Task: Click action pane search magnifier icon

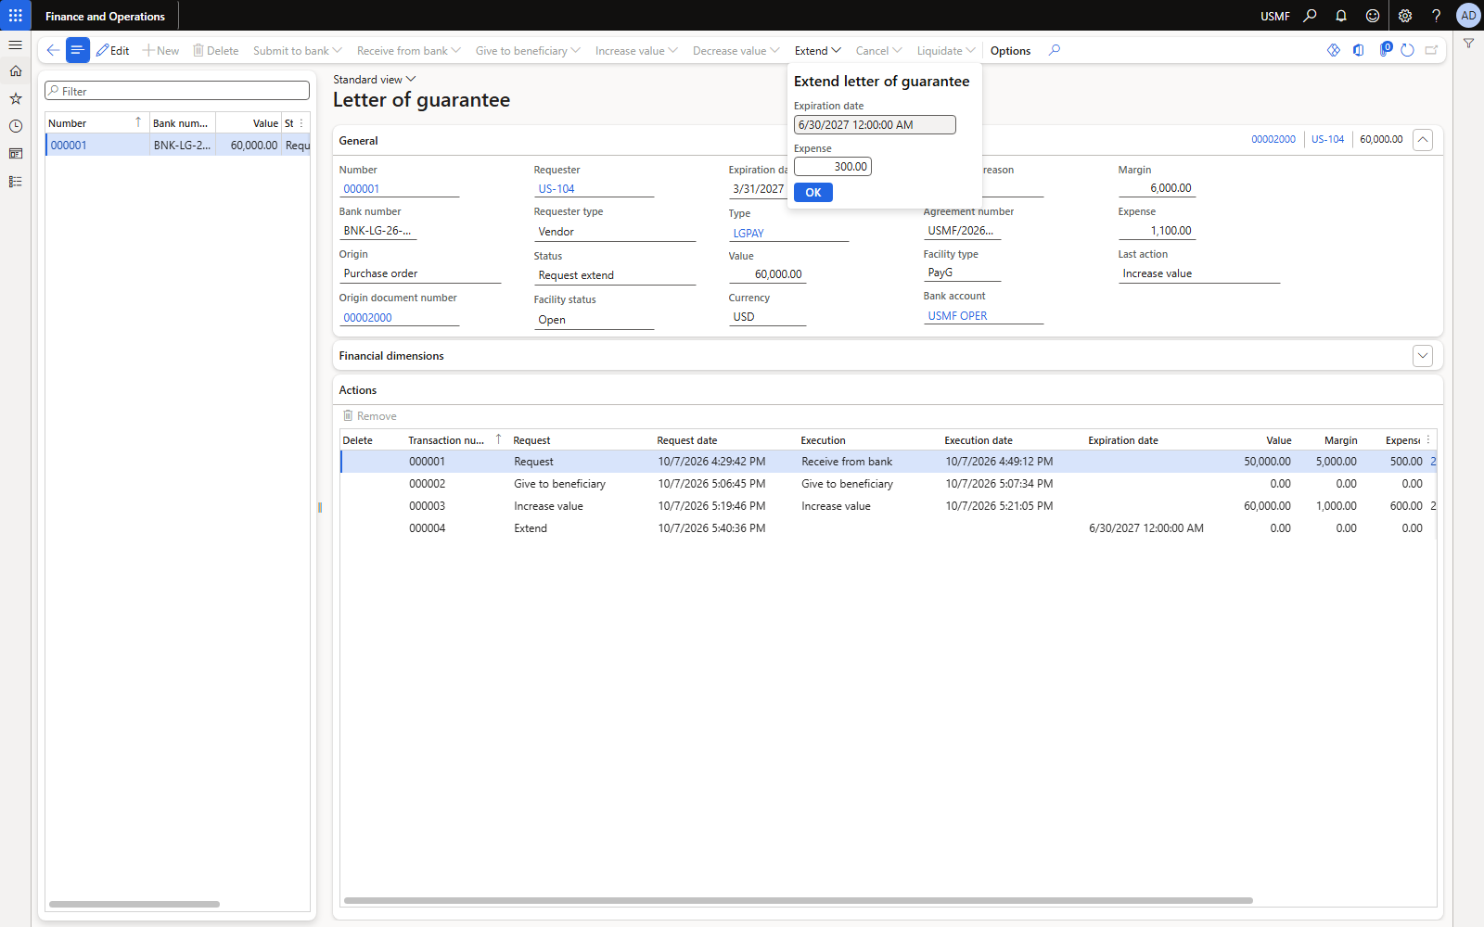Action: coord(1055,50)
